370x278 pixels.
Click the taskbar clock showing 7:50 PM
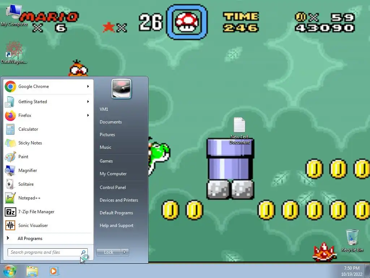[352, 271]
